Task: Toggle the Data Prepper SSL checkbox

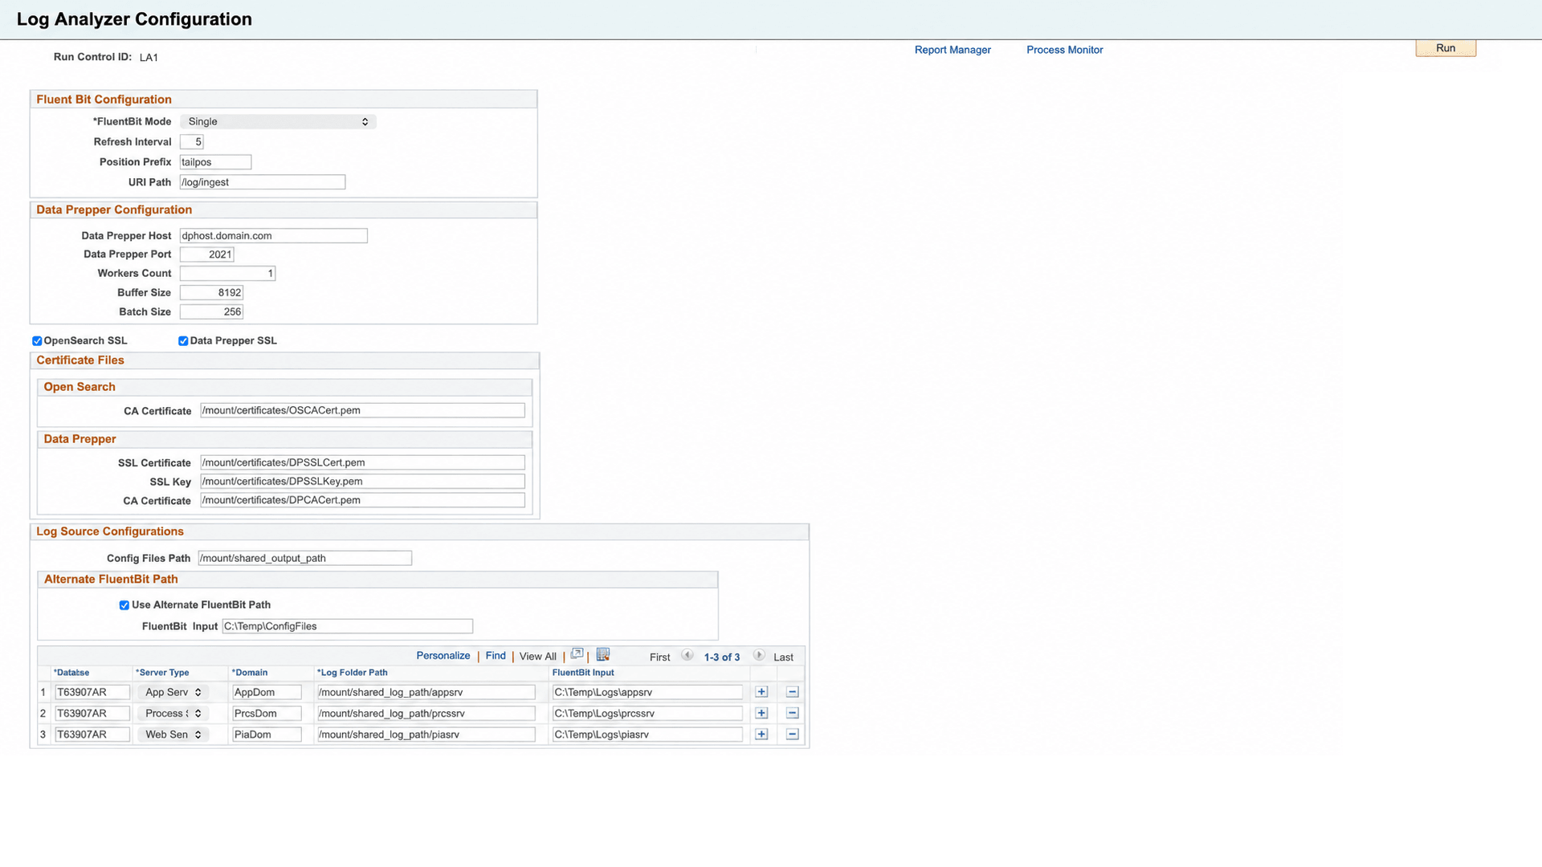Action: pyautogui.click(x=183, y=341)
